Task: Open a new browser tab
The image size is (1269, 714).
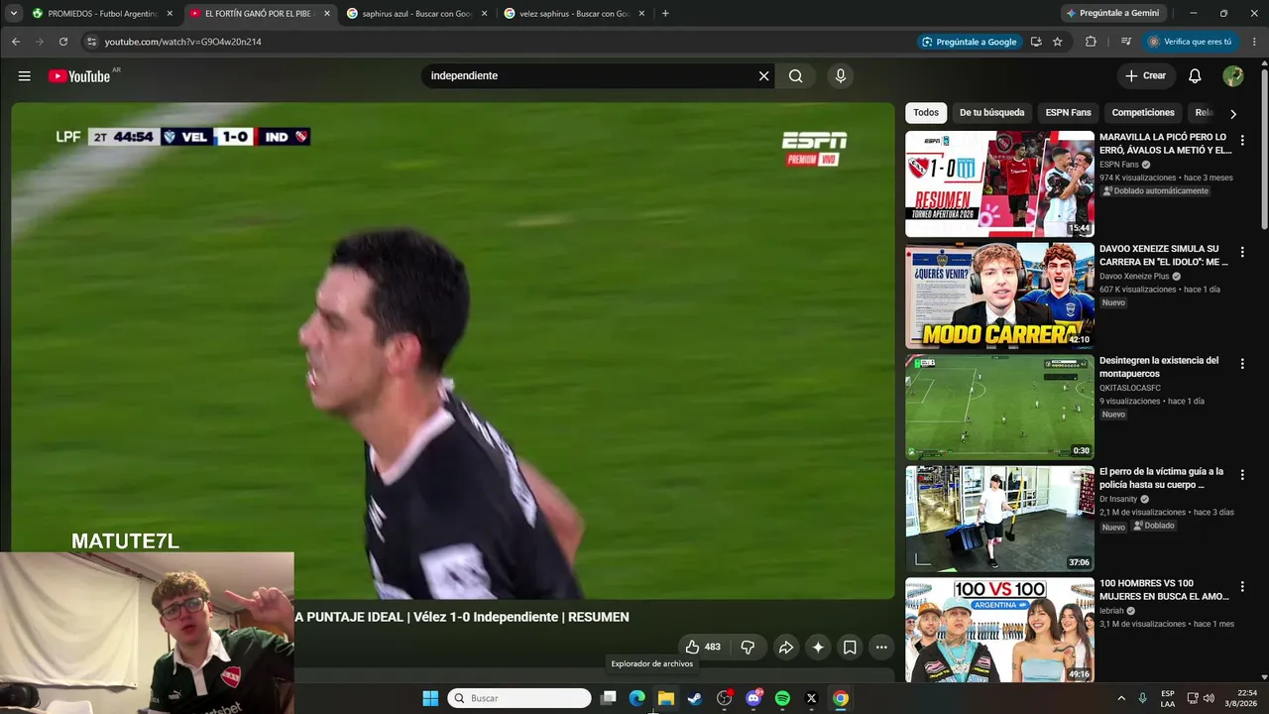Action: (x=665, y=14)
